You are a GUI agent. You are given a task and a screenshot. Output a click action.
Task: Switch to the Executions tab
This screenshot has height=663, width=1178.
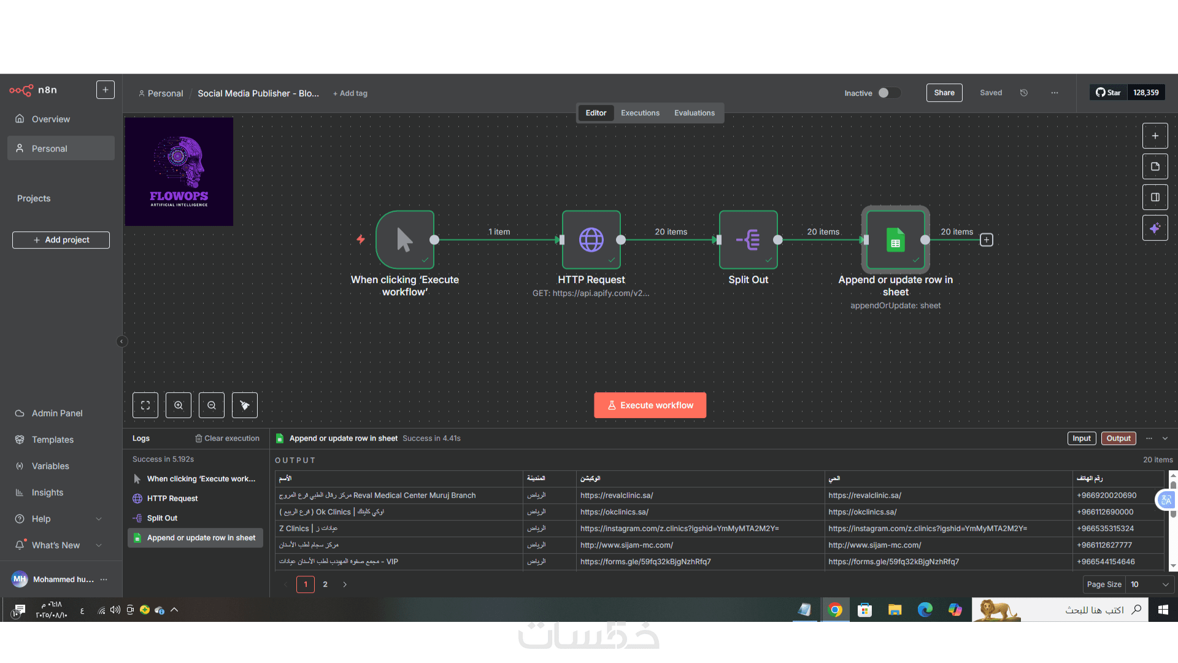tap(640, 113)
